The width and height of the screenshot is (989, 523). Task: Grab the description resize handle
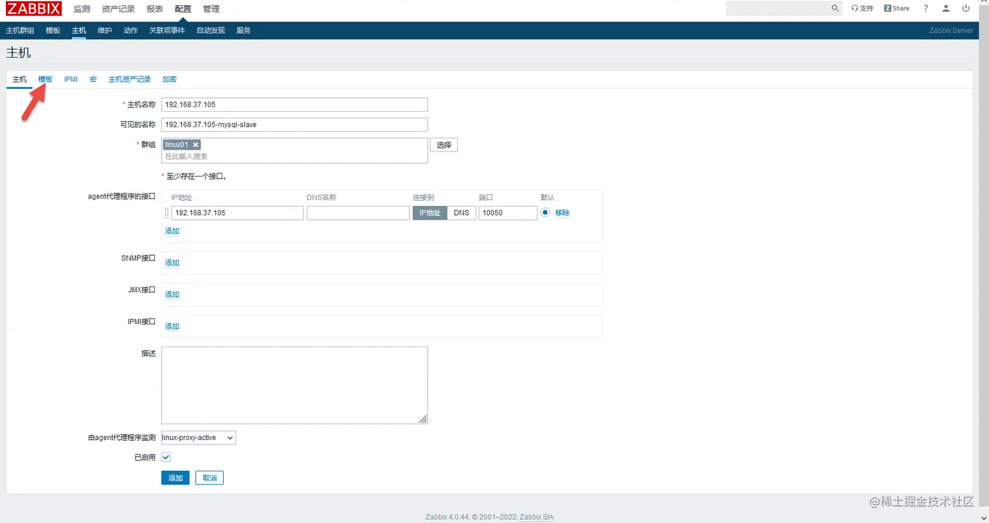click(x=423, y=420)
